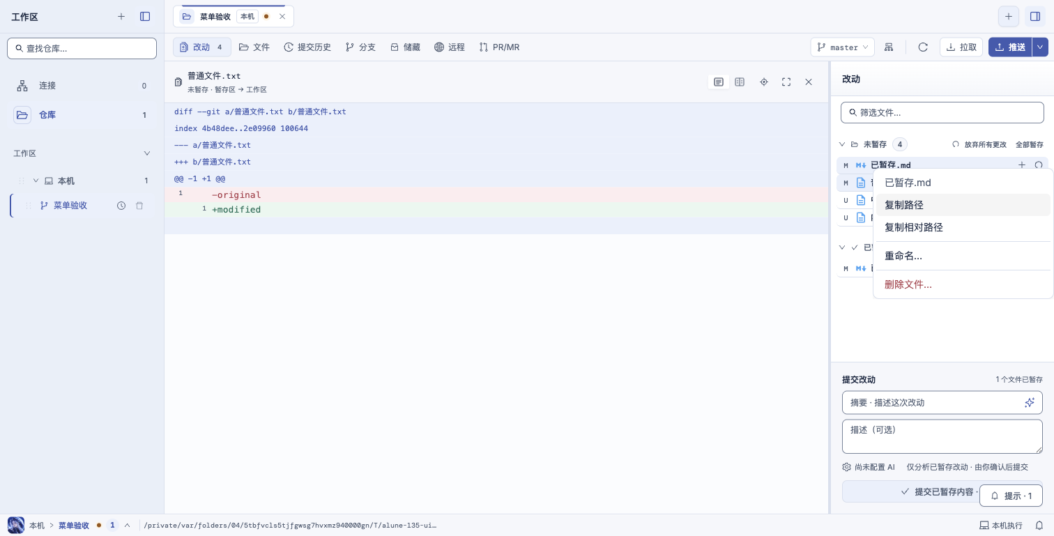Choose 复制相对路径 from the context menu
Screen dimensions: 1054x536
pos(963,227)
